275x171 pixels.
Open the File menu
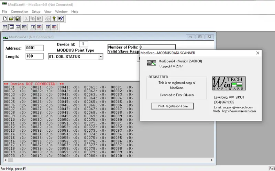pos(4,12)
